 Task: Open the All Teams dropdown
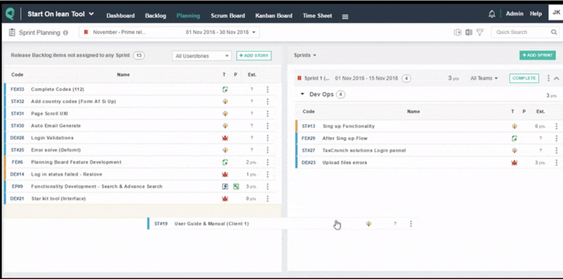pyautogui.click(x=484, y=78)
